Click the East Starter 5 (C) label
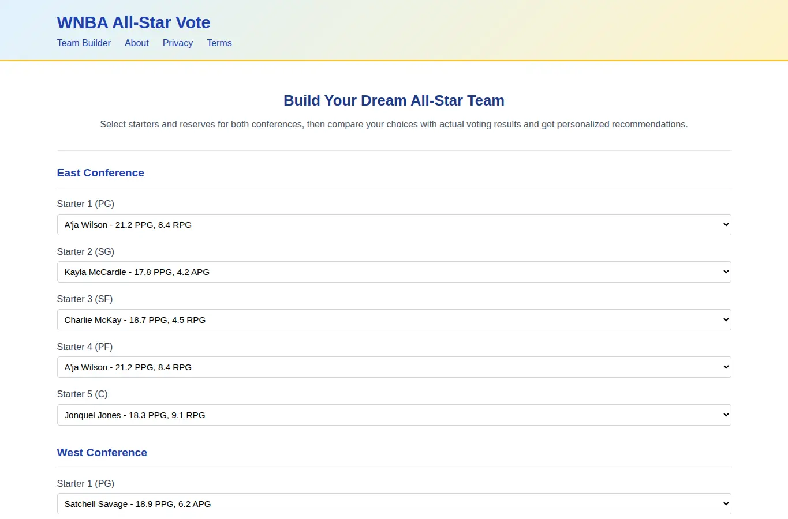 83,394
